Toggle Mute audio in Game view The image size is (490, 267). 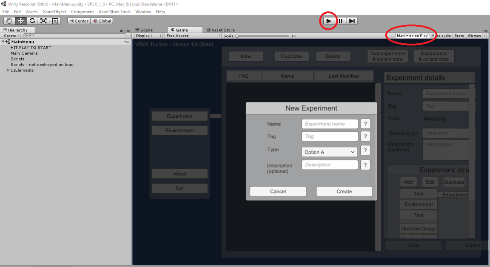pos(441,36)
